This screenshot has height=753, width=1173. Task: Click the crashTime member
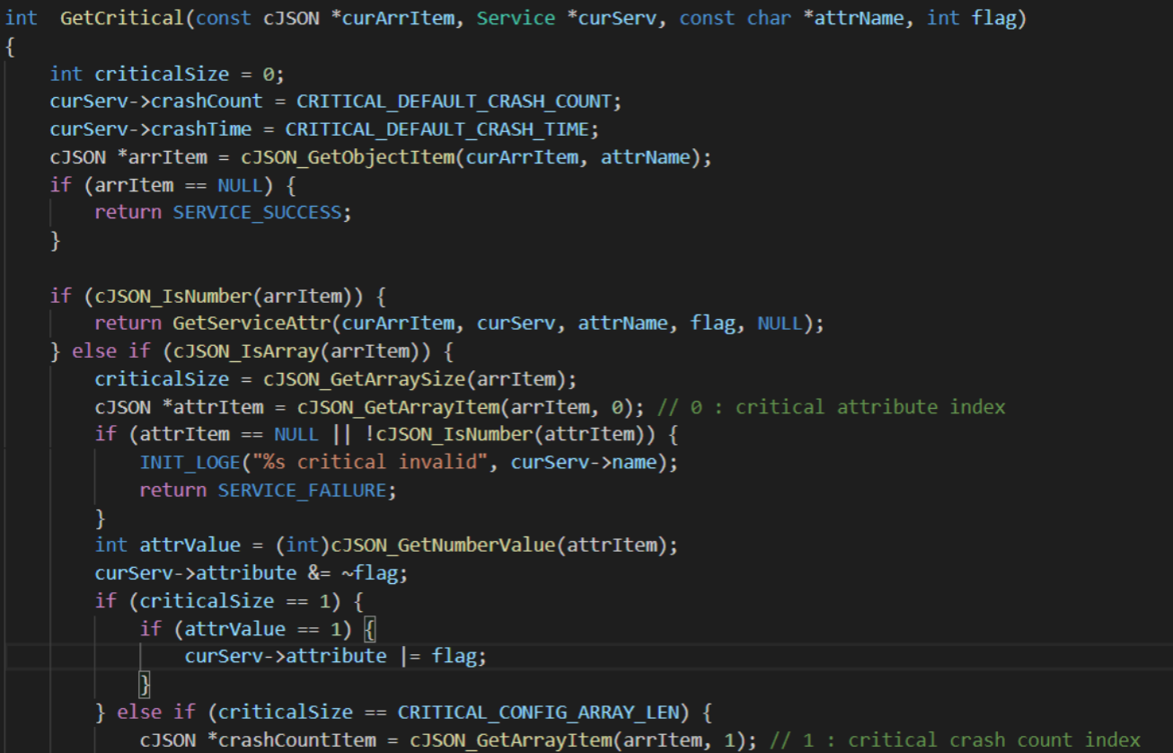pos(201,129)
